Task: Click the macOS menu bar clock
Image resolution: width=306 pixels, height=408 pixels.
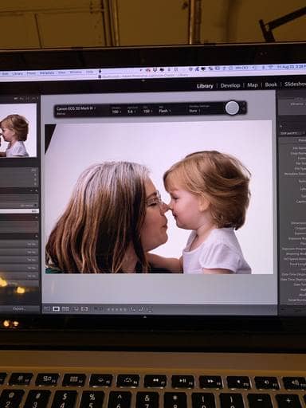Action: coord(292,67)
